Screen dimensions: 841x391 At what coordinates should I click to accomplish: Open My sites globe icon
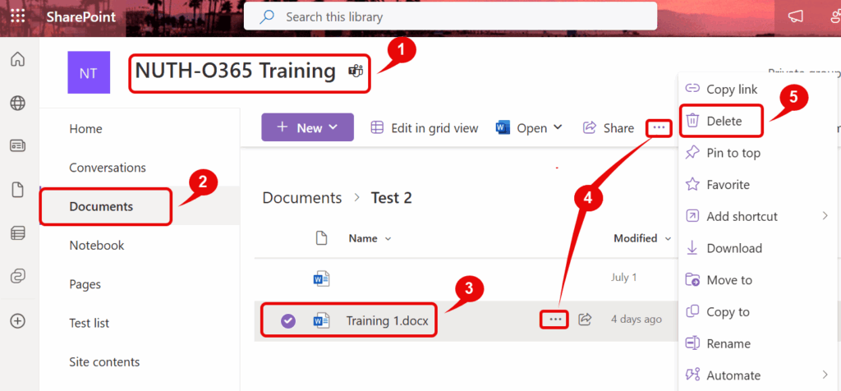[x=17, y=103]
